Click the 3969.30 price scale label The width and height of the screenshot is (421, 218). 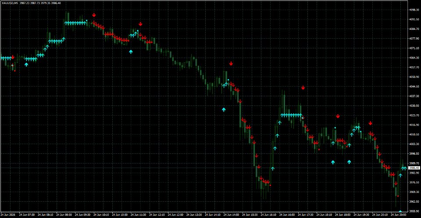coord(414,192)
